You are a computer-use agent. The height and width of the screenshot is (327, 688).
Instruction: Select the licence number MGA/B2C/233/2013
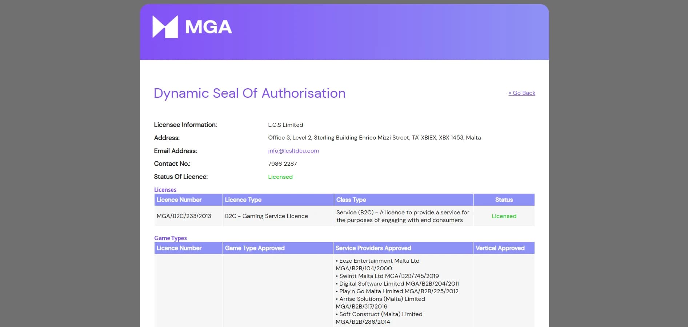tap(184, 216)
